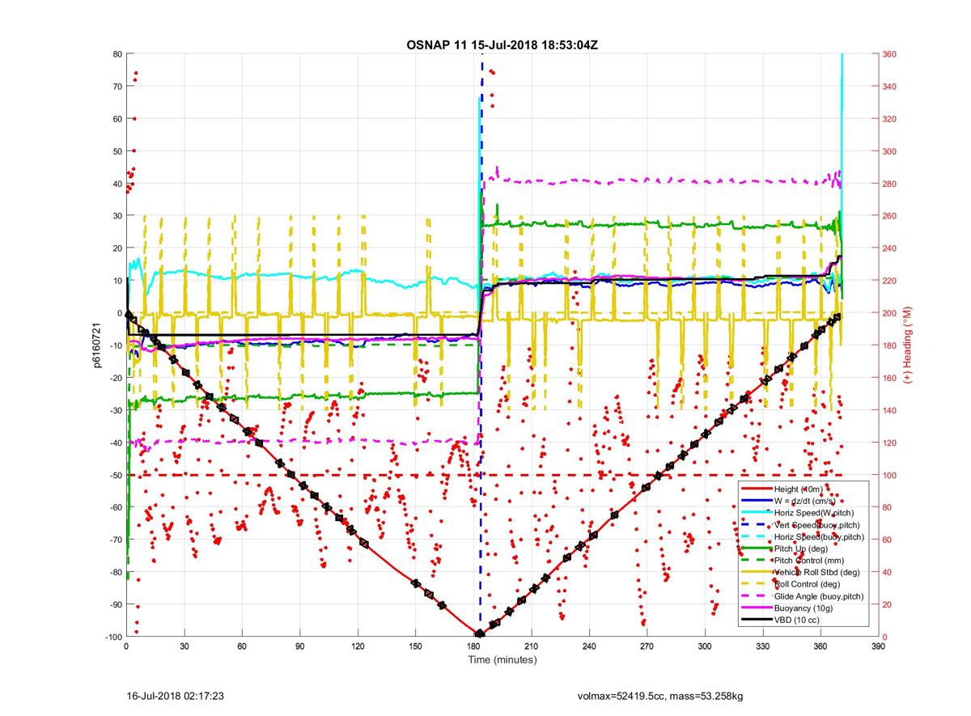Click the 220 tick on the heading axis
This screenshot has height=716, width=971.
click(x=888, y=281)
